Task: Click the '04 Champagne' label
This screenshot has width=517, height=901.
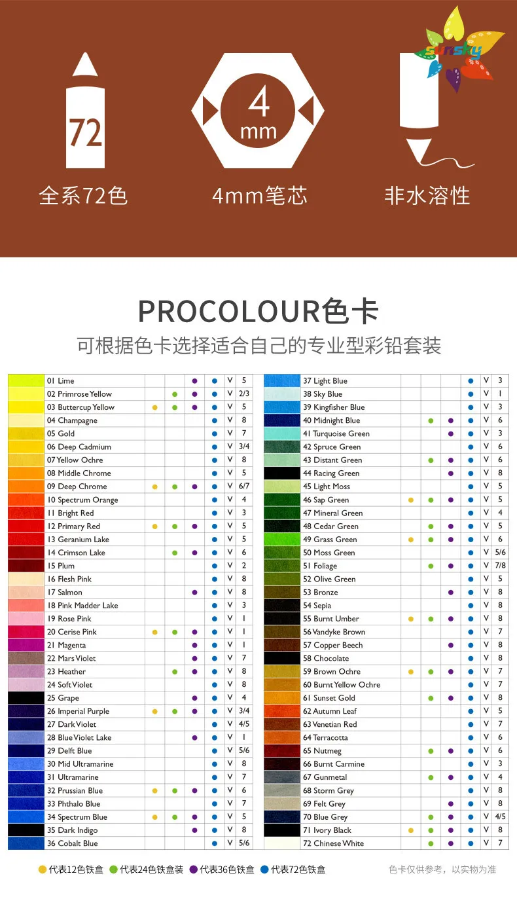Action: (72, 420)
